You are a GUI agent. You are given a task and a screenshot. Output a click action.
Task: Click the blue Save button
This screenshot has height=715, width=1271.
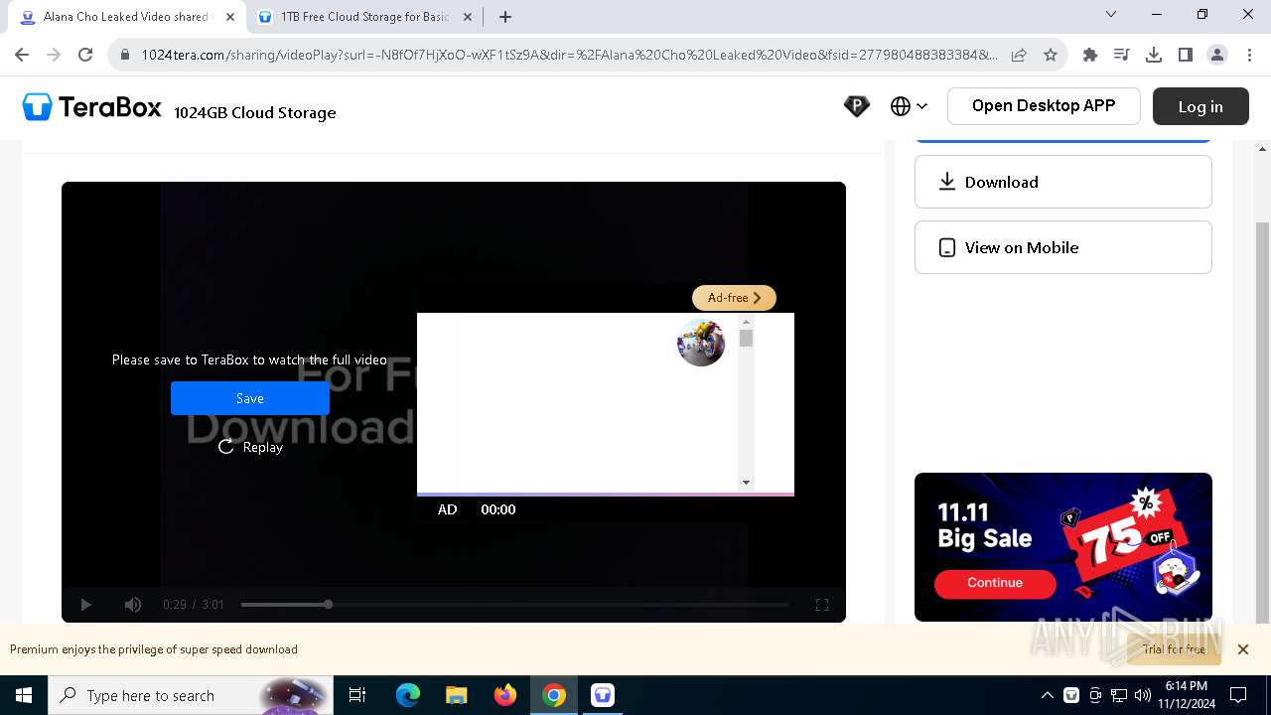point(249,398)
